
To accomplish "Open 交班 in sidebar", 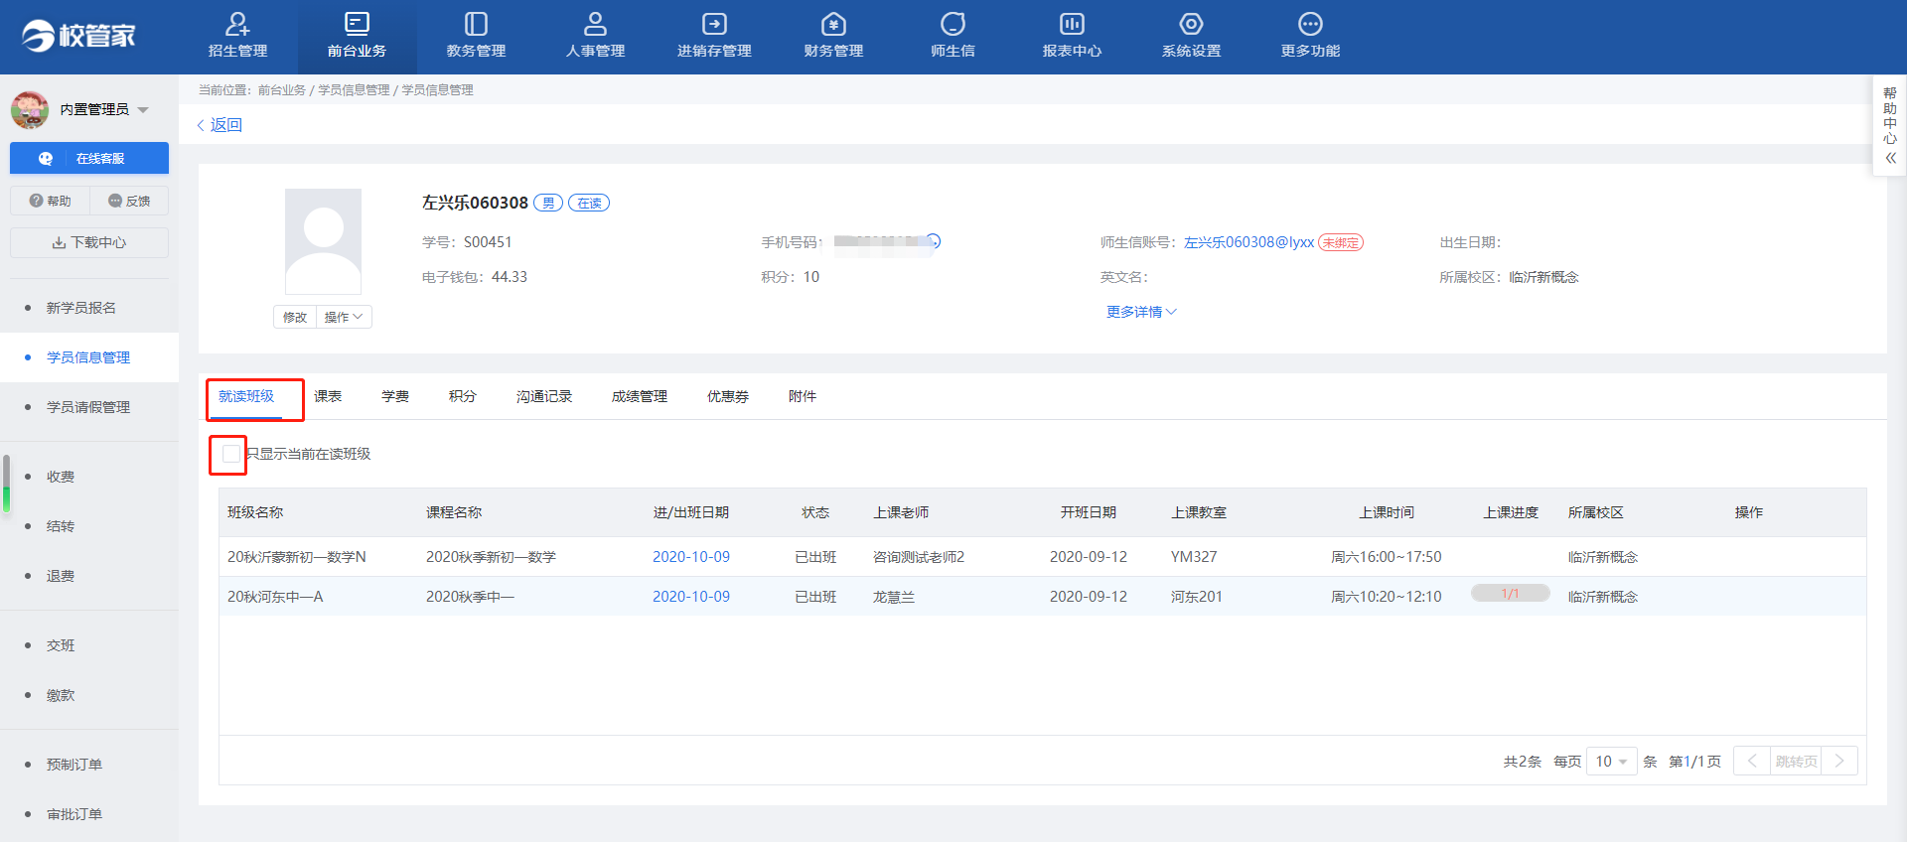I will pyautogui.click(x=61, y=645).
